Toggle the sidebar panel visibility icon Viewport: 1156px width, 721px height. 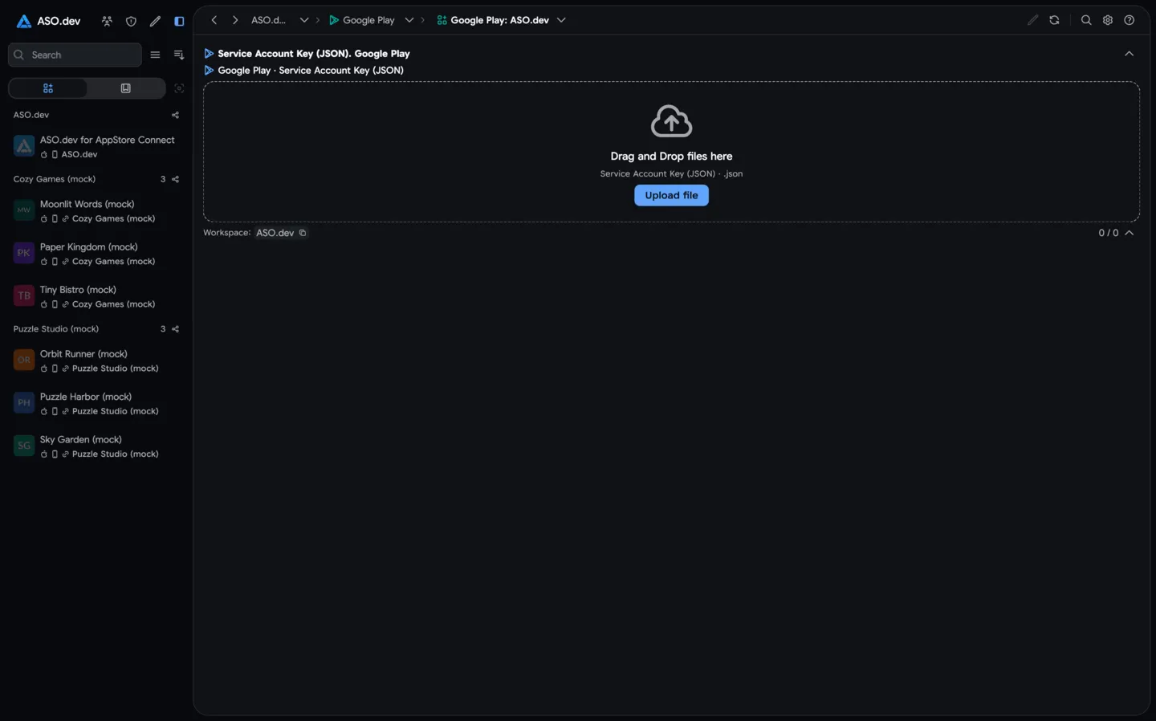179,21
